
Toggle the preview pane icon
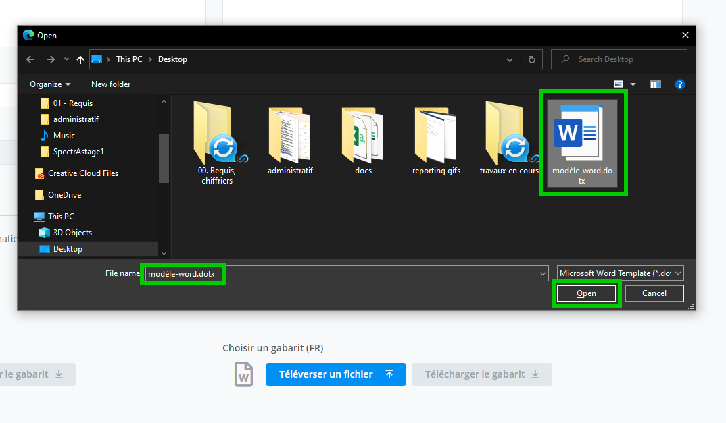point(655,84)
